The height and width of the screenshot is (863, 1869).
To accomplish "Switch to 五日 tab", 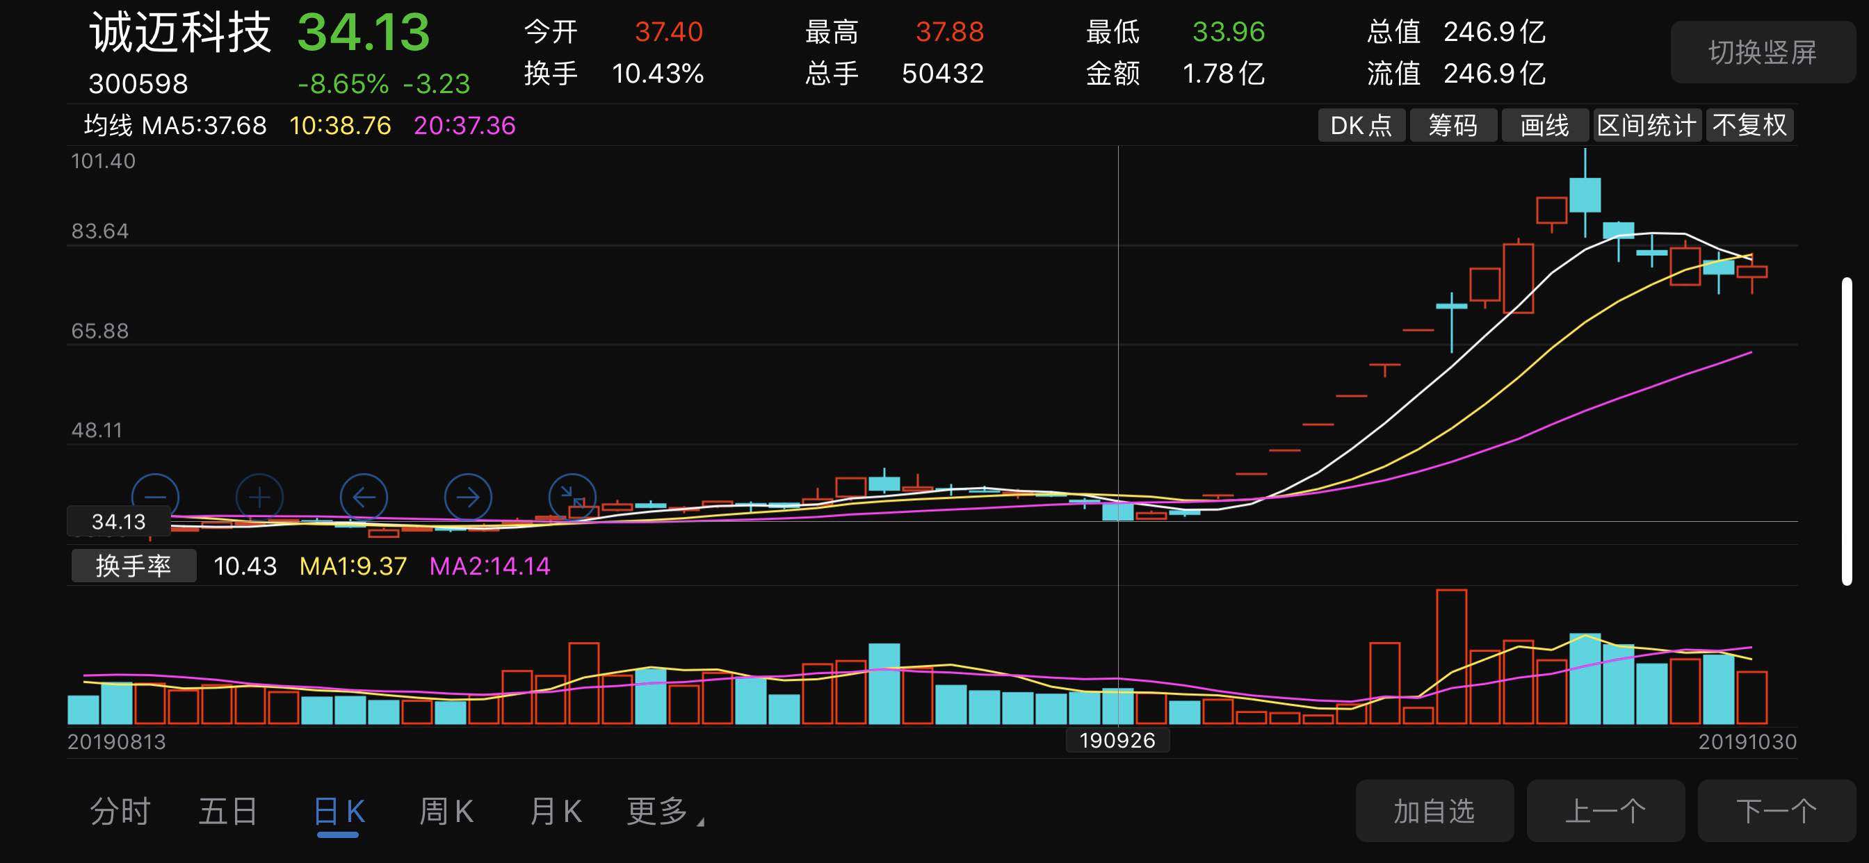I will pos(228,811).
